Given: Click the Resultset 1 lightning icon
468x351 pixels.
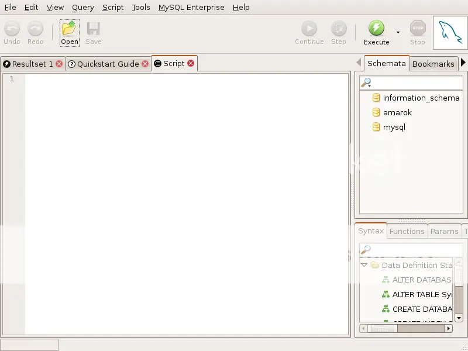Looking at the screenshot, I should pyautogui.click(x=6, y=64).
